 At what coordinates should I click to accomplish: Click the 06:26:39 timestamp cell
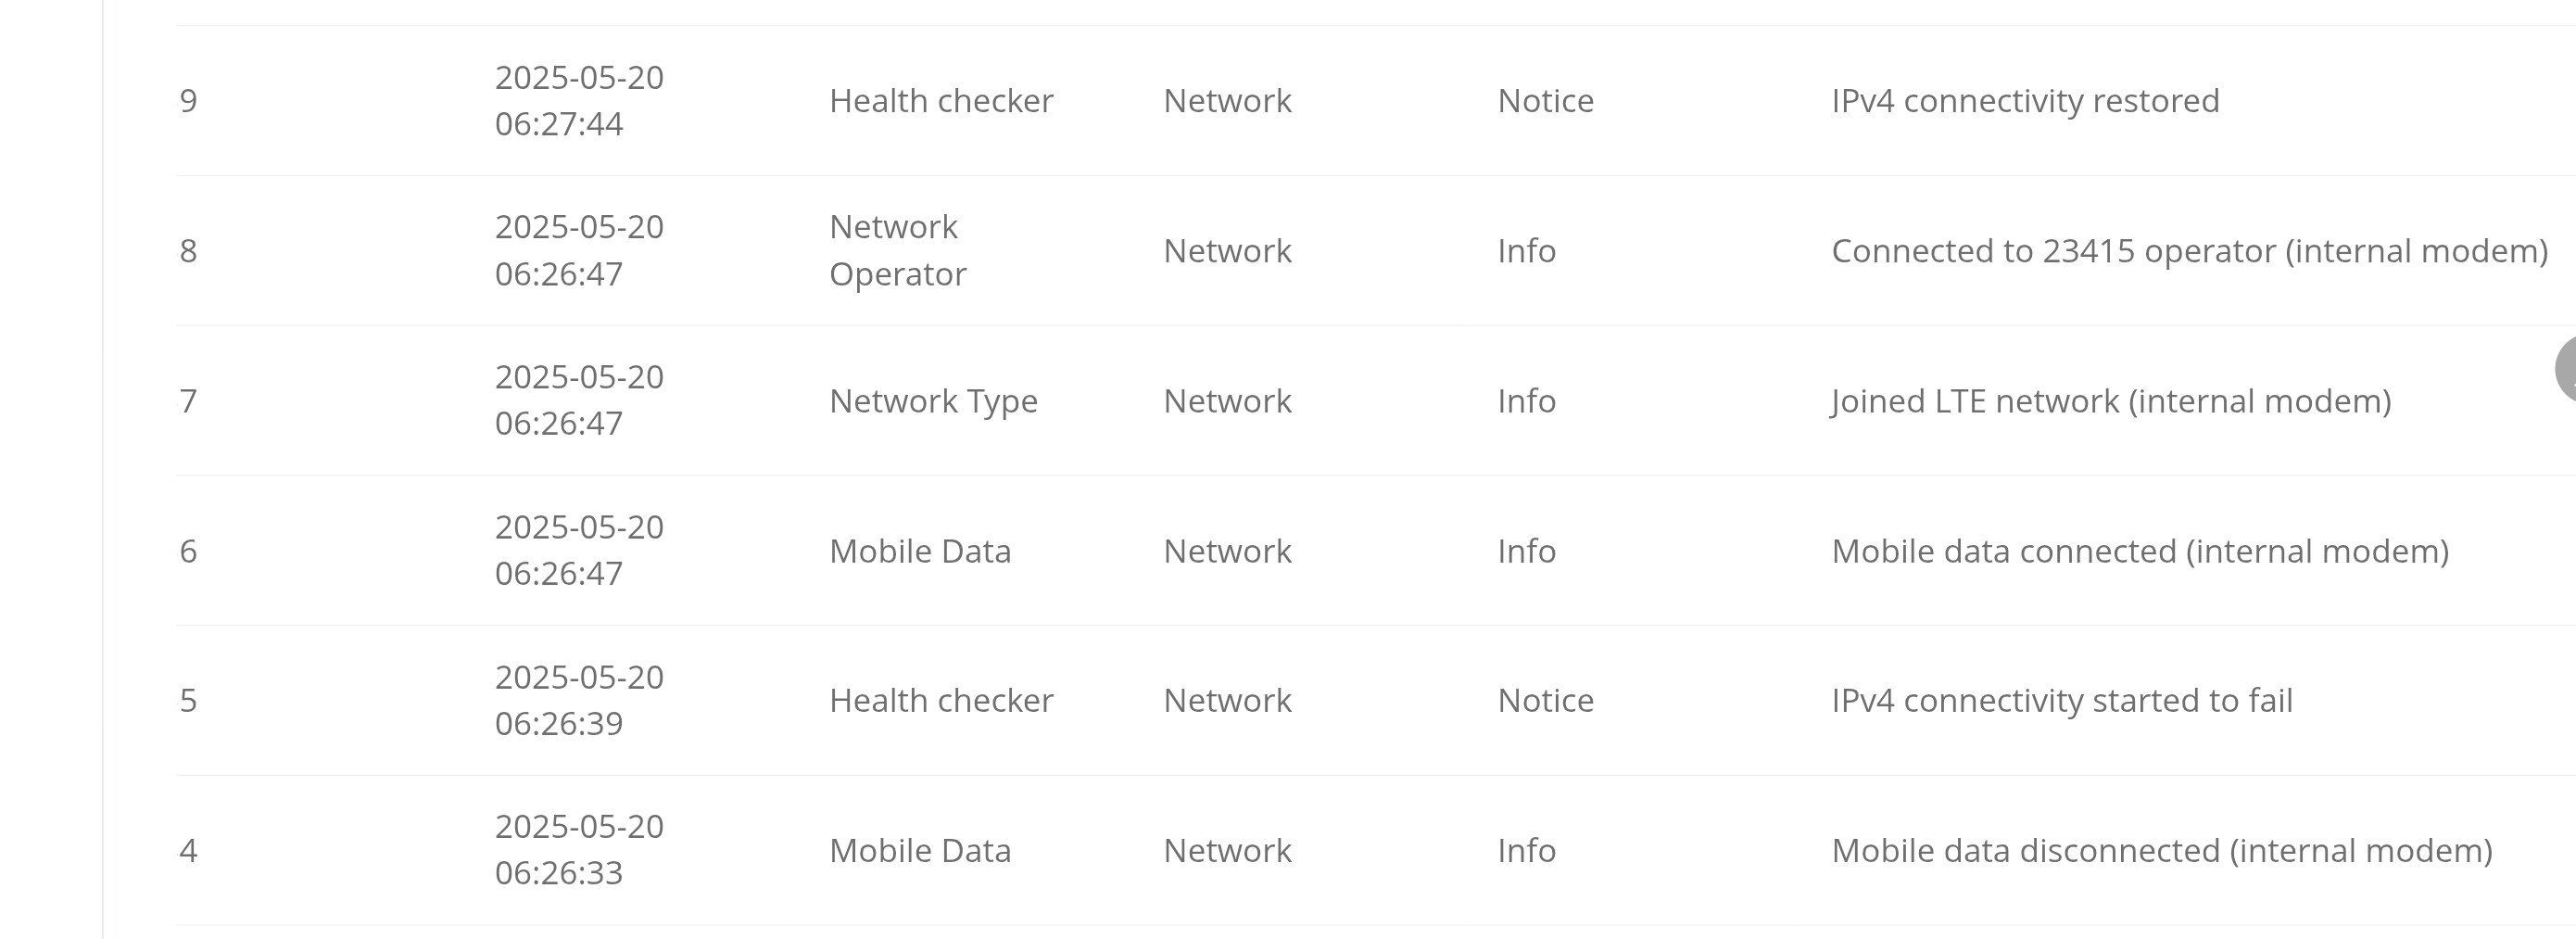pos(579,700)
